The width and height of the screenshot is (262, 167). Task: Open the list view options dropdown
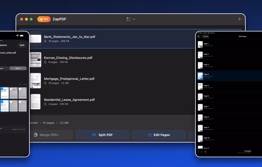[x=131, y=19]
